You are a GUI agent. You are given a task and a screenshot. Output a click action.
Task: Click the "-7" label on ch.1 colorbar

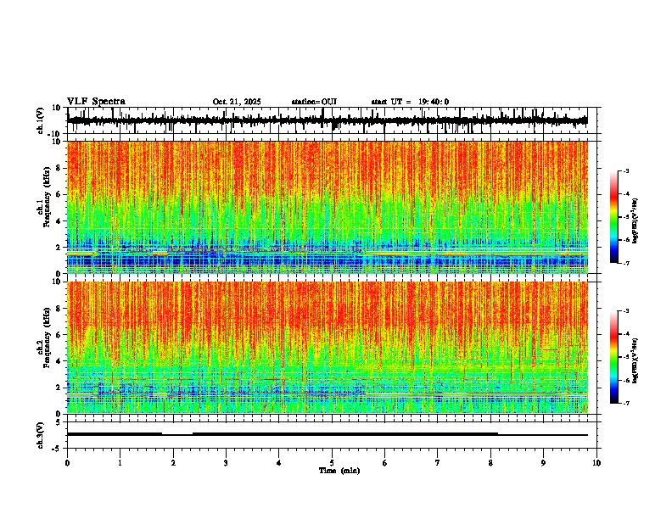click(x=625, y=263)
